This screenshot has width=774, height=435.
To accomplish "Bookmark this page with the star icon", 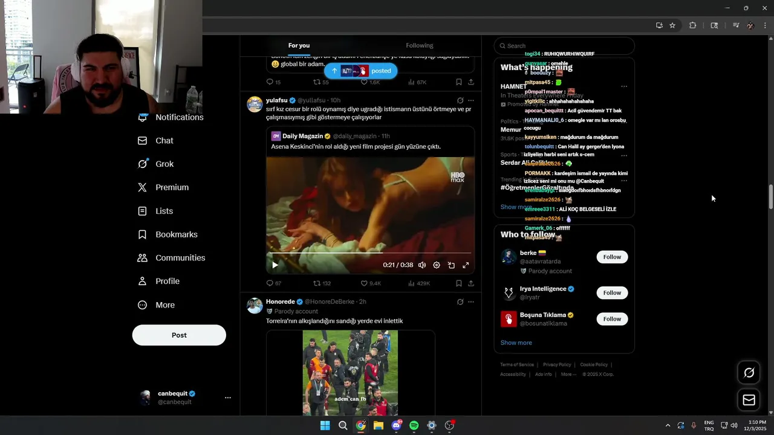I will (x=672, y=25).
